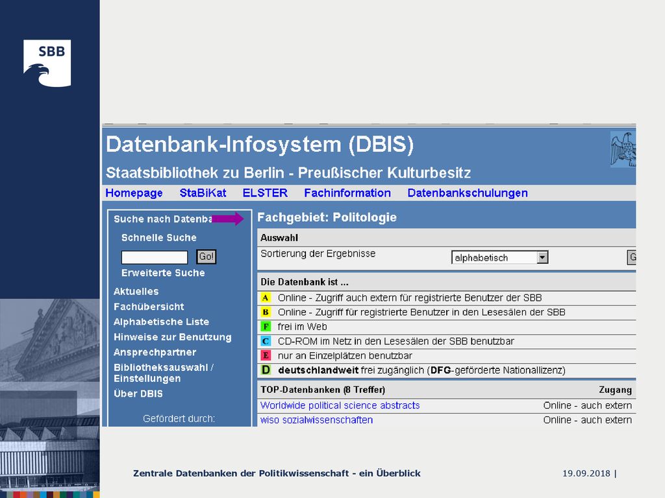Open Hinweise zur Benutzung link
Viewport: 665px width, 498px height.
(x=173, y=337)
